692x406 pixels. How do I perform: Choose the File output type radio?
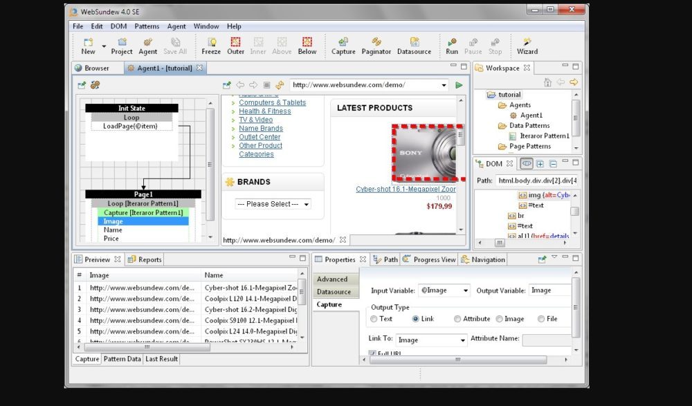541,319
